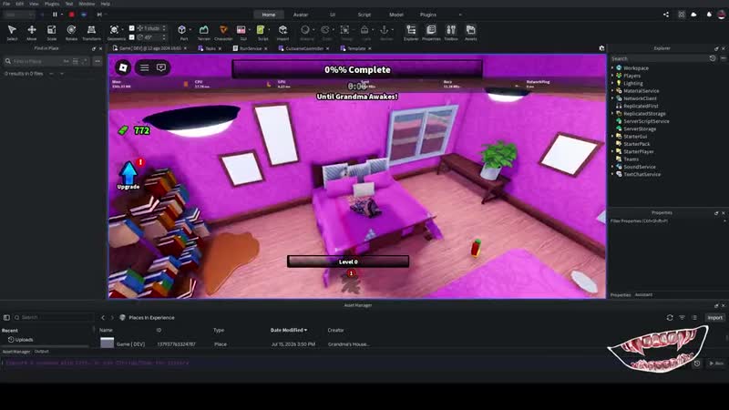Select the Select arrow tool
The image size is (729, 410).
coord(12,31)
